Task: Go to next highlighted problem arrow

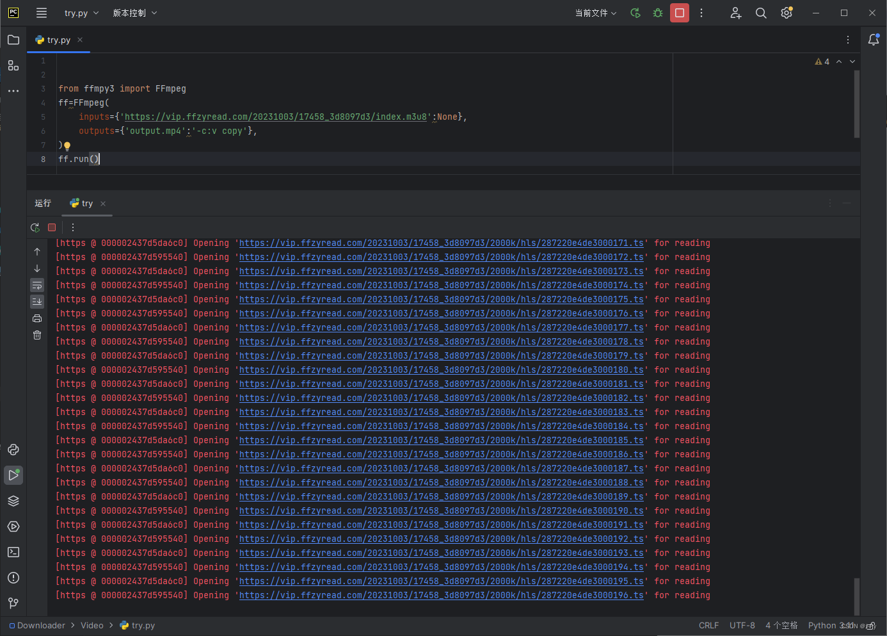Action: [852, 61]
